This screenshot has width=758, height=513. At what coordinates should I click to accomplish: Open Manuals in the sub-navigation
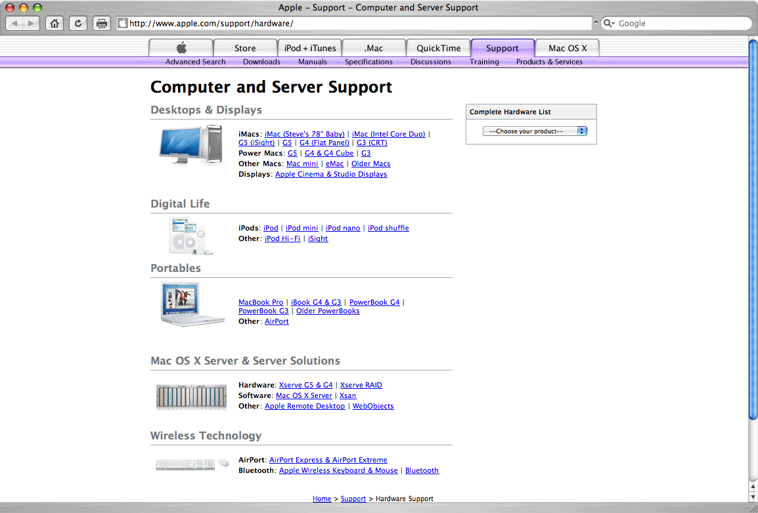pos(312,62)
